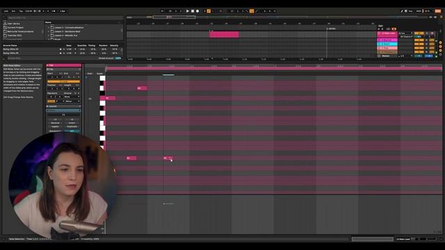Open the All Channels input dropdown
Image resolution: width=445 pixels, height=250 pixels.
(406, 37)
